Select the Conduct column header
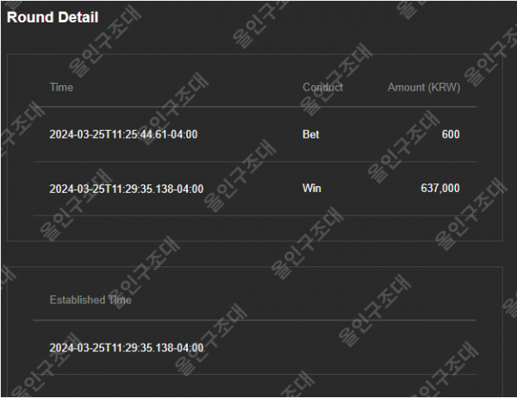517x398 pixels. (323, 87)
